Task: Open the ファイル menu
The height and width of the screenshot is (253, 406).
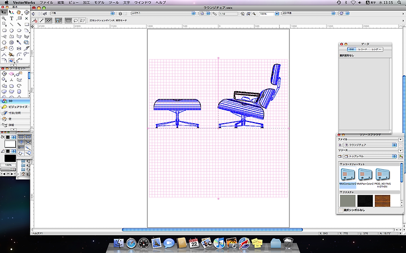Action: 46,3
